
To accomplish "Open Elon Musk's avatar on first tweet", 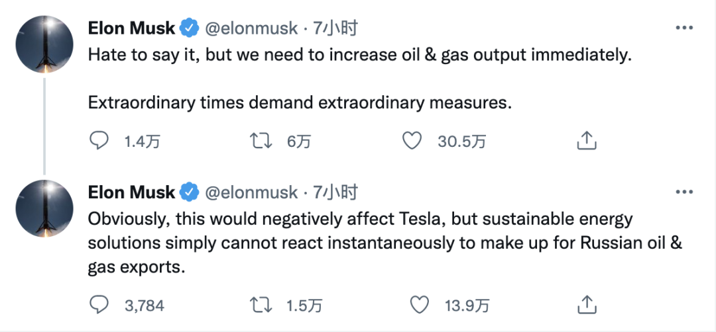I will 44,43.
